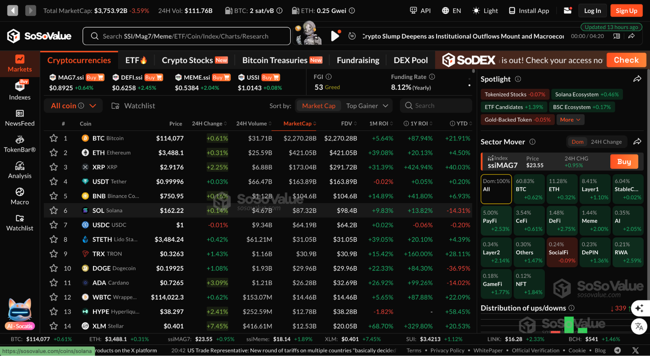Open the translate floating icon
Image resolution: width=650 pixels, height=356 pixels.
pyautogui.click(x=639, y=326)
